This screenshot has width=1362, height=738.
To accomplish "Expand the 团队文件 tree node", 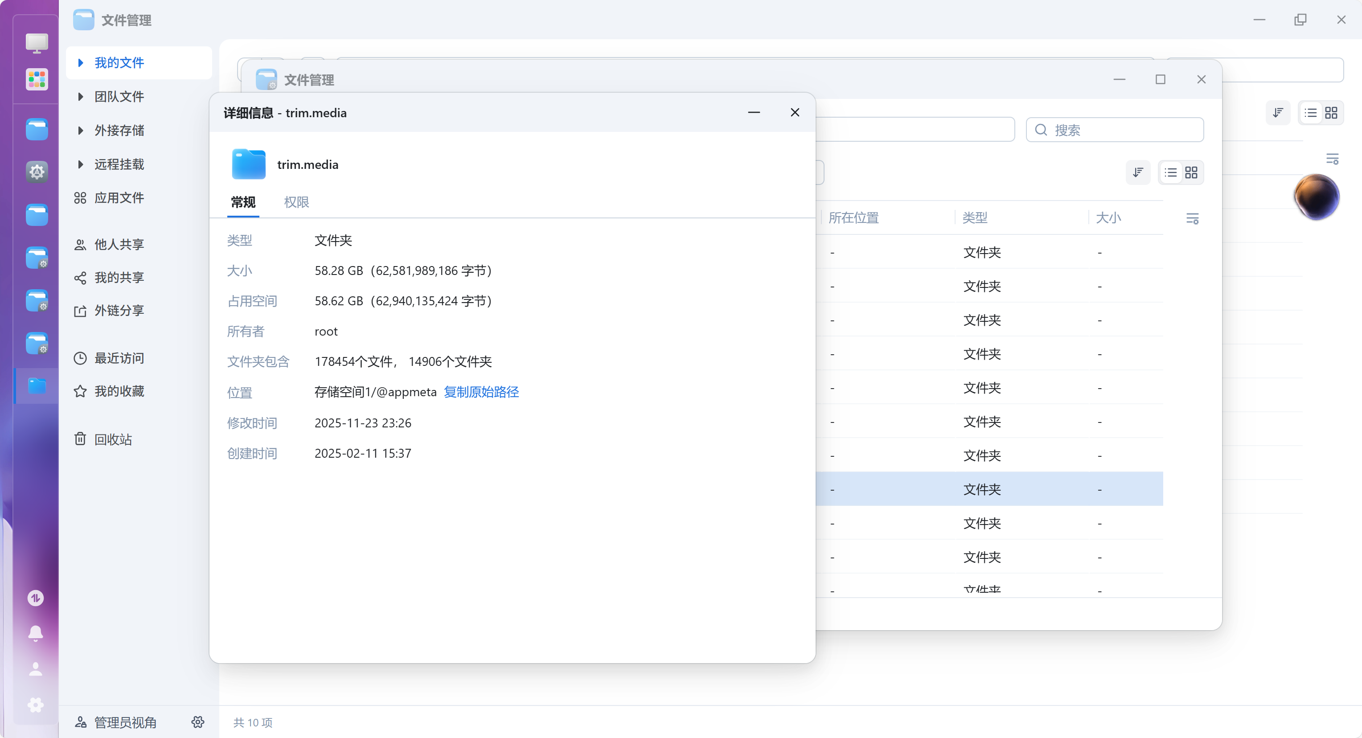I will pyautogui.click(x=80, y=96).
